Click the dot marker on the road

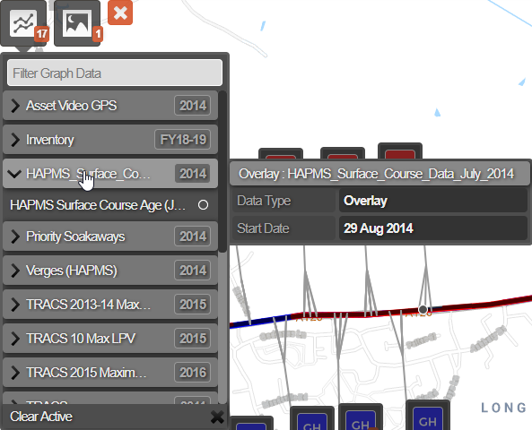pyautogui.click(x=423, y=309)
